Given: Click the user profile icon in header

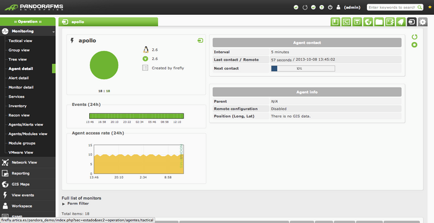Looking at the screenshot, I should [339, 7].
